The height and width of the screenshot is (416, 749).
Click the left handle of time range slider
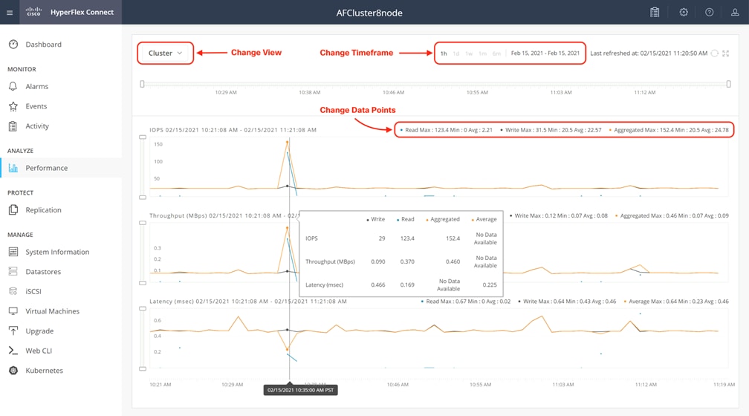[x=142, y=84]
